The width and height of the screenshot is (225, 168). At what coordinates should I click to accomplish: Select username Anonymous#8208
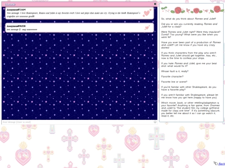[x=16, y=26]
